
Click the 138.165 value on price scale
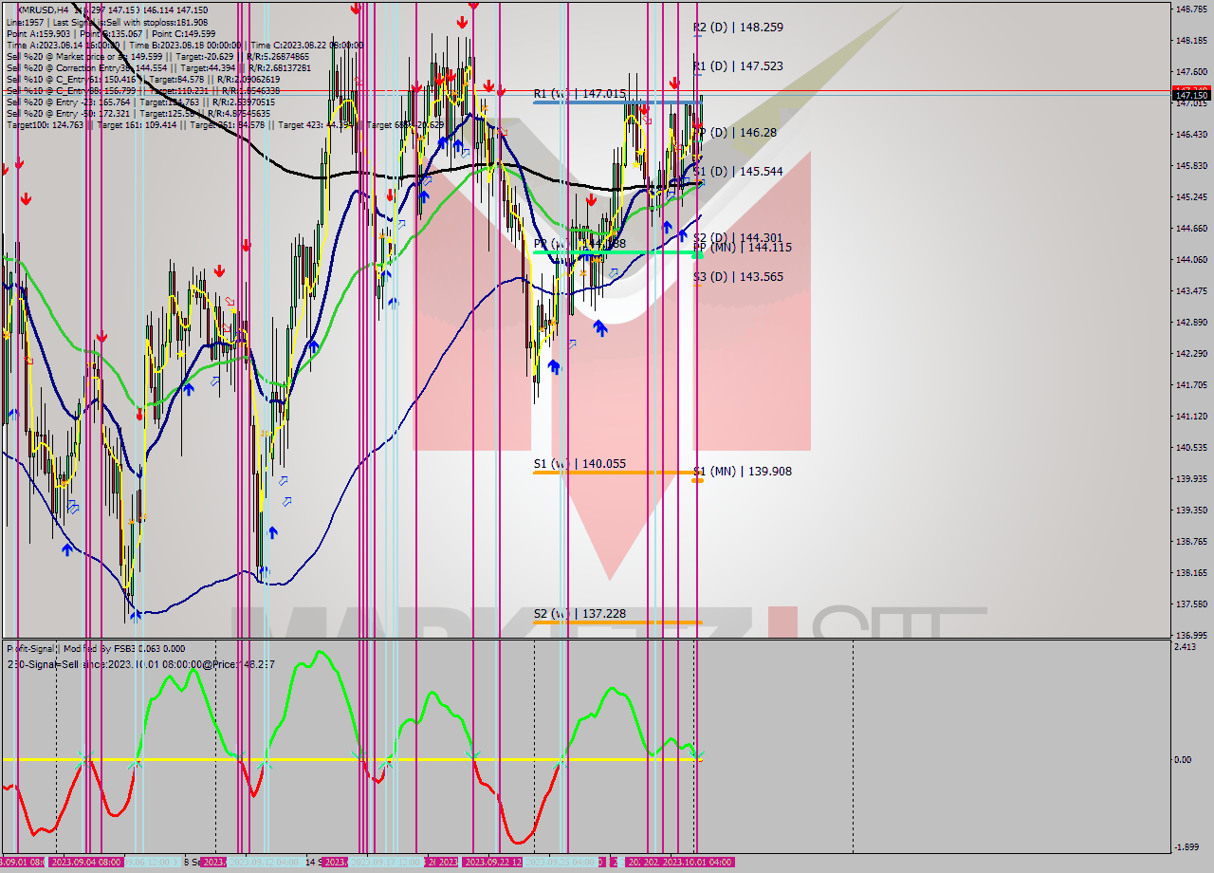coord(1190,573)
